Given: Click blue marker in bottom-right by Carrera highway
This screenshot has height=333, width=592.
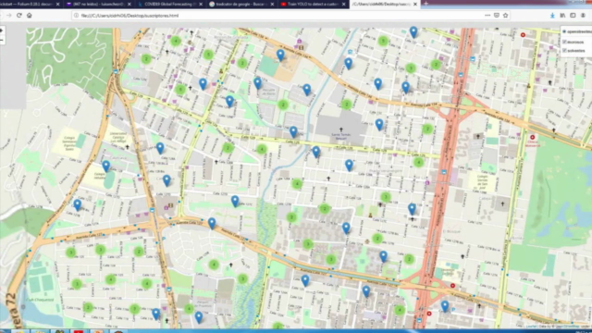Looking at the screenshot, I should (445, 306).
